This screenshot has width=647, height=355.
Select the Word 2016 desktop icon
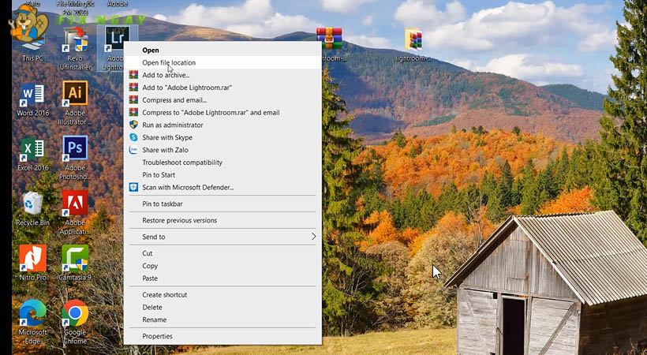pos(32,99)
